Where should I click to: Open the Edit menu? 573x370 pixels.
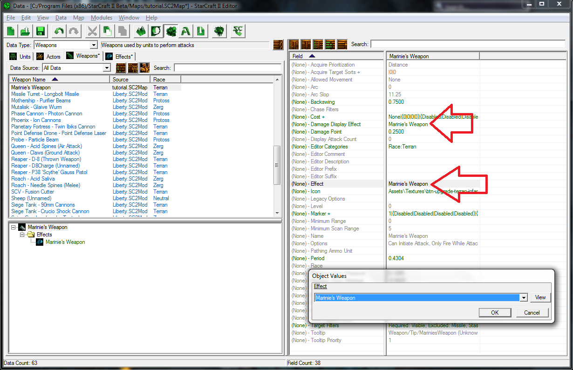coord(26,18)
